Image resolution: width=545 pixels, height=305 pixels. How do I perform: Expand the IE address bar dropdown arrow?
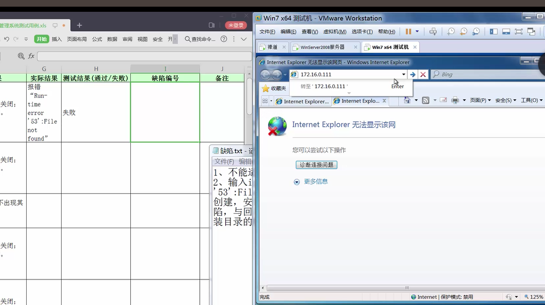tap(403, 74)
